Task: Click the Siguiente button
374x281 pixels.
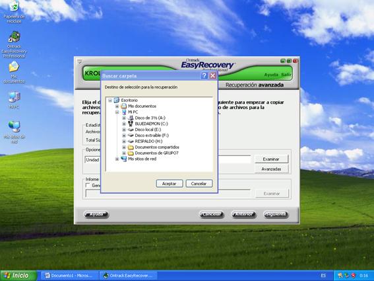Action: click(x=276, y=214)
